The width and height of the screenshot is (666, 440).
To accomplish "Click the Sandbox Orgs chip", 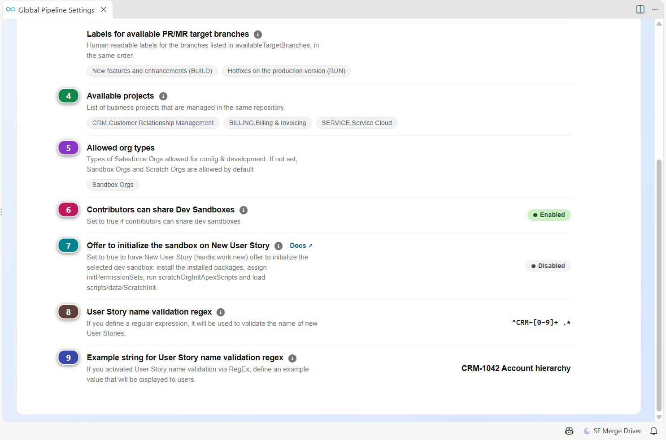I will (113, 185).
